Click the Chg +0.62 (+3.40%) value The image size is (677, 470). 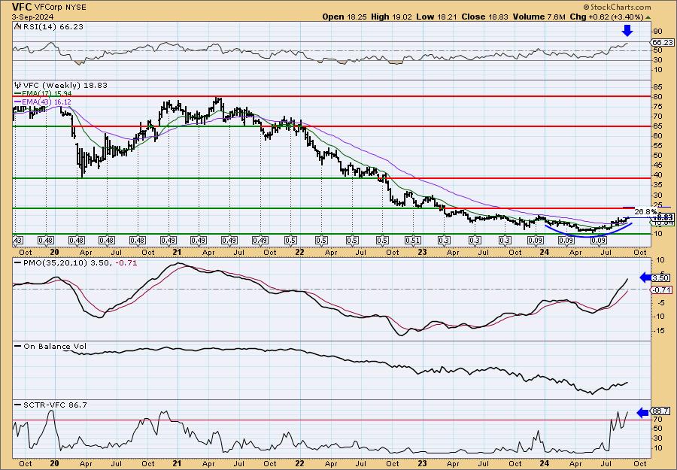pos(606,17)
